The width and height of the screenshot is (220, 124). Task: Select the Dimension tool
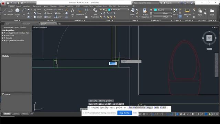click(80, 12)
